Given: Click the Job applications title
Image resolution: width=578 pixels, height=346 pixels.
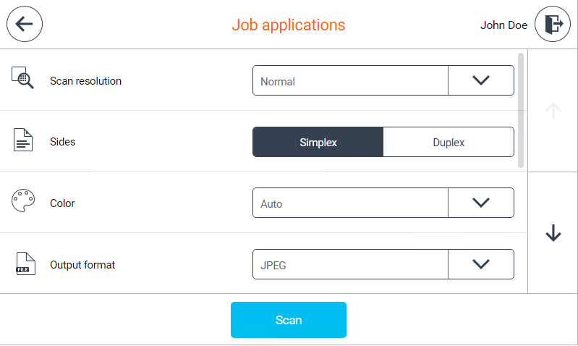Looking at the screenshot, I should 288,25.
